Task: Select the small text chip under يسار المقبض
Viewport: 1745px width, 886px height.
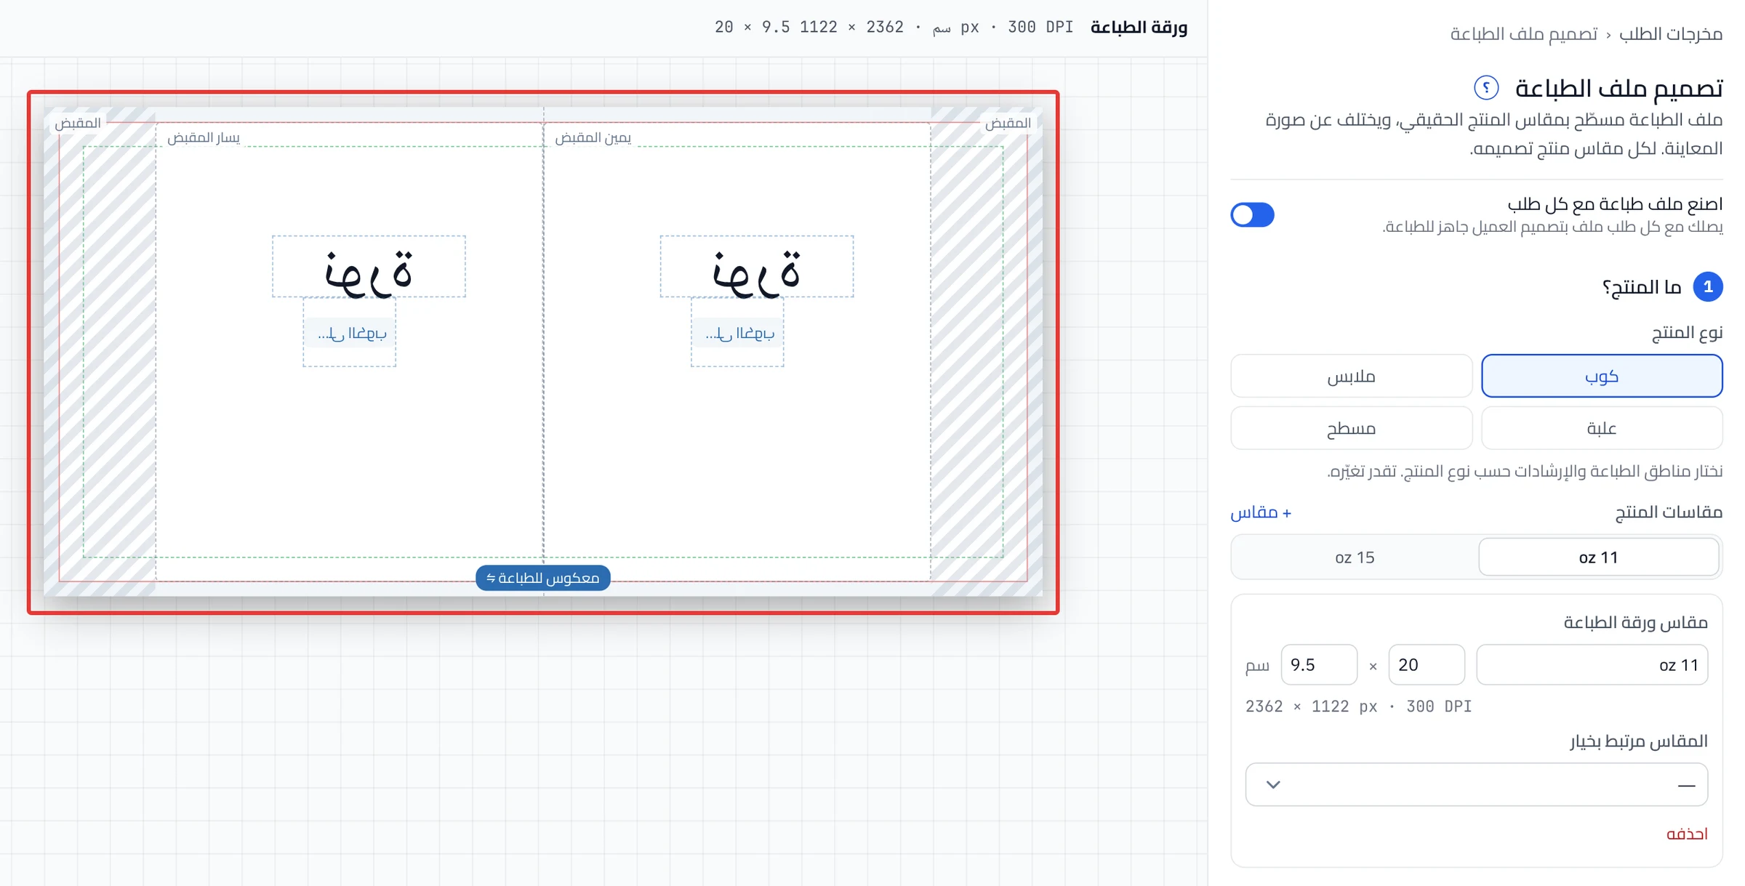Action: point(350,333)
